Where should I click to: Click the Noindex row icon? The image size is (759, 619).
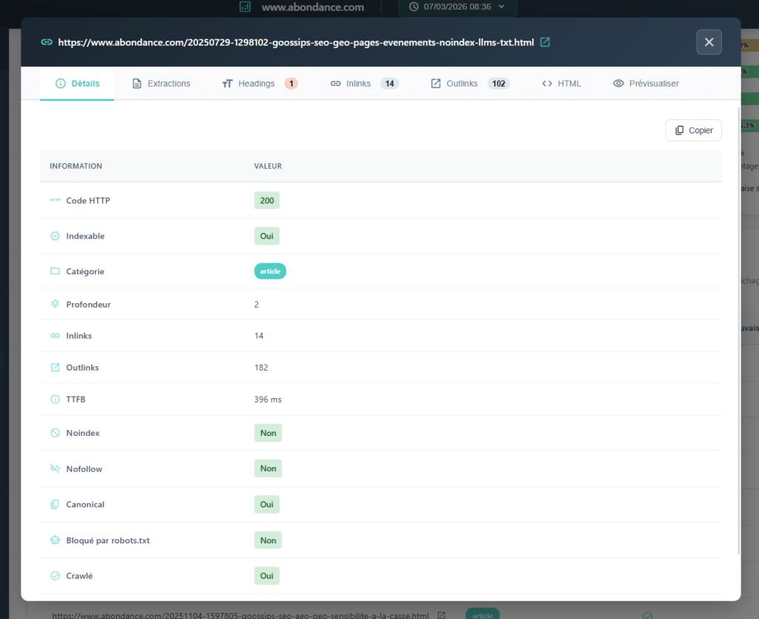point(55,433)
